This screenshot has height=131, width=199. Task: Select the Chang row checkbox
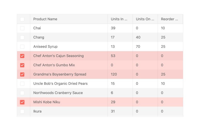22,38
